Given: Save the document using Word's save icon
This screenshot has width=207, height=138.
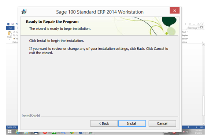Looking at the screenshot, I should pyautogui.click(x=13, y=24).
